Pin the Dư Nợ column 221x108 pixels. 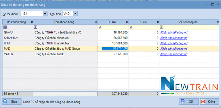pos(127,22)
